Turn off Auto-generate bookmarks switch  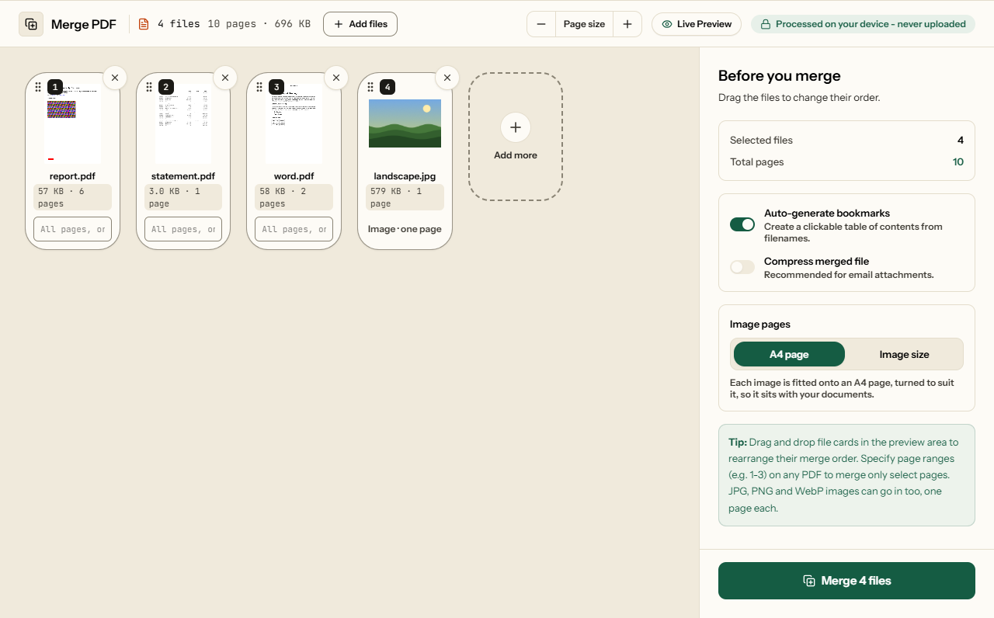tap(742, 224)
